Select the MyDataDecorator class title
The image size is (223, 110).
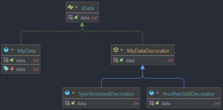(x=148, y=51)
